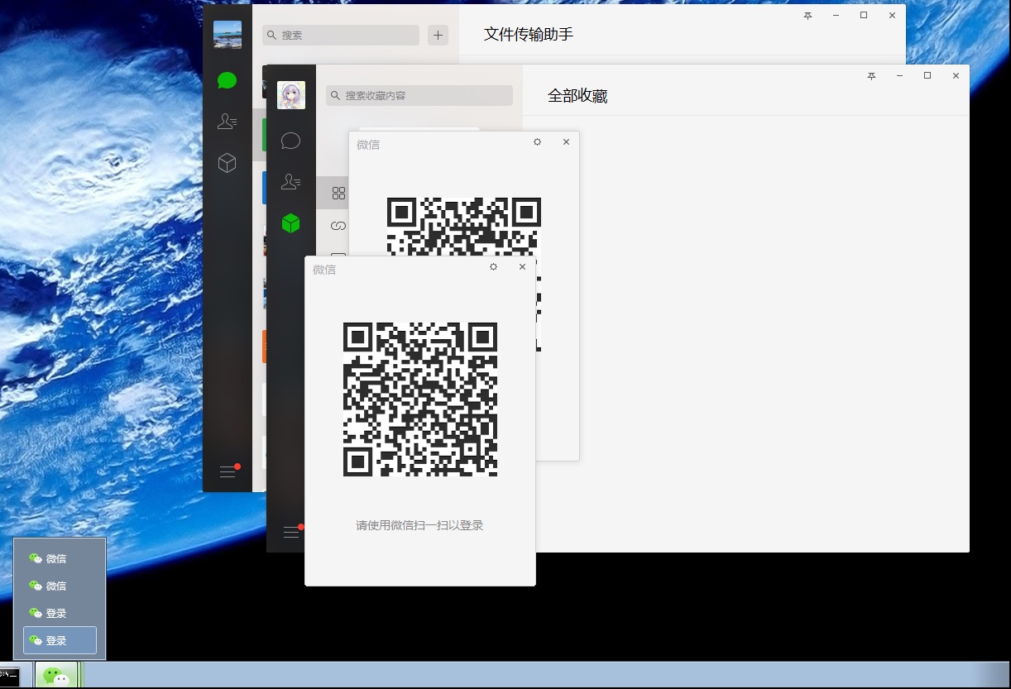Select the first 微信 entry in taskbar list
This screenshot has width=1011, height=689.
[60, 558]
